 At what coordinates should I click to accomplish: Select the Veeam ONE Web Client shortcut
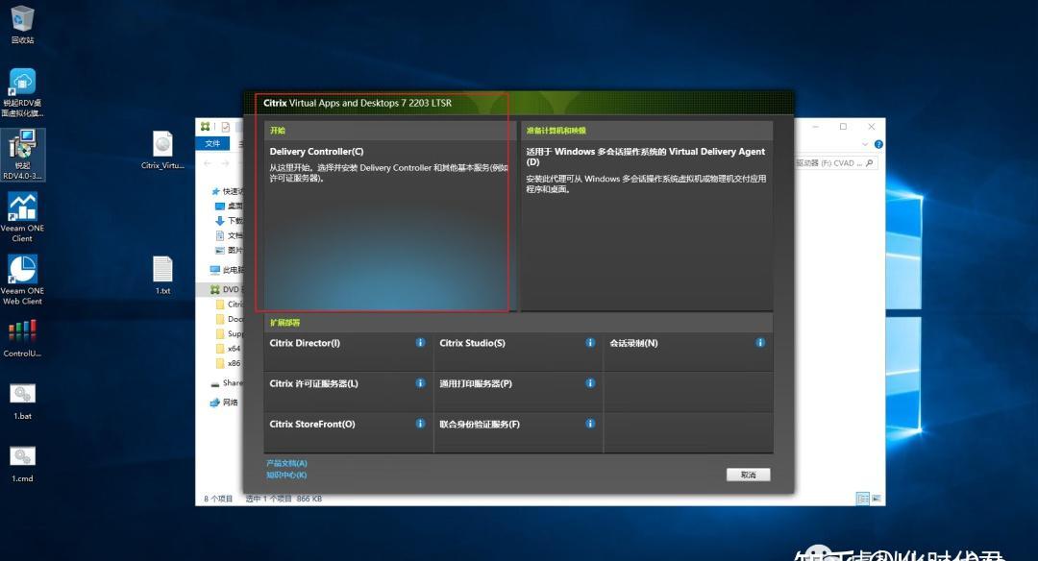click(22, 280)
